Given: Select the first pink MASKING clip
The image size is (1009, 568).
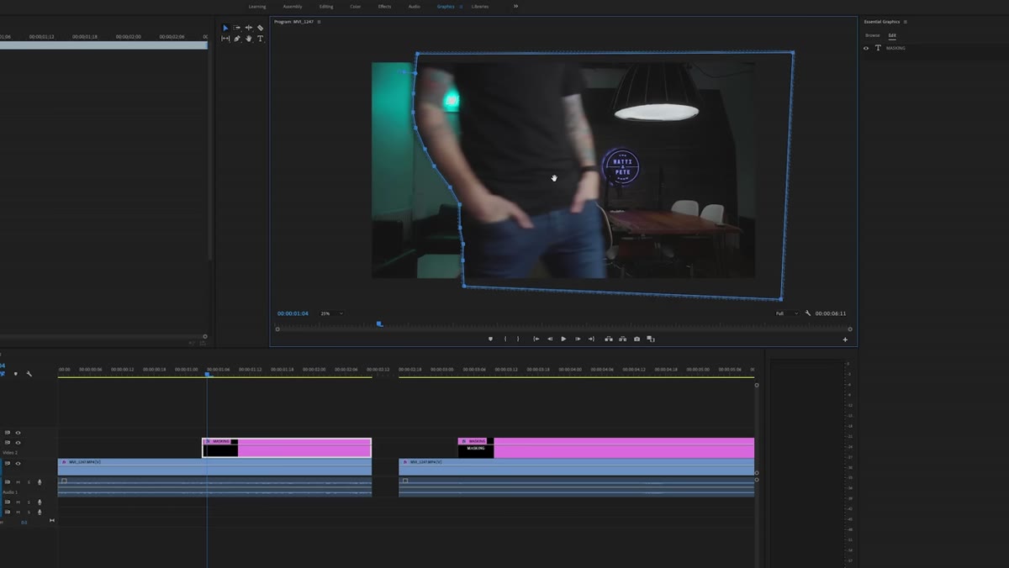Looking at the screenshot, I should pyautogui.click(x=287, y=448).
